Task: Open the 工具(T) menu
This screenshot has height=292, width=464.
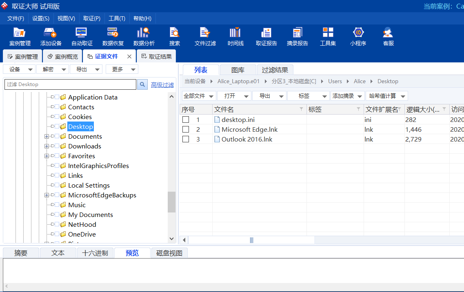Action: pos(117,18)
